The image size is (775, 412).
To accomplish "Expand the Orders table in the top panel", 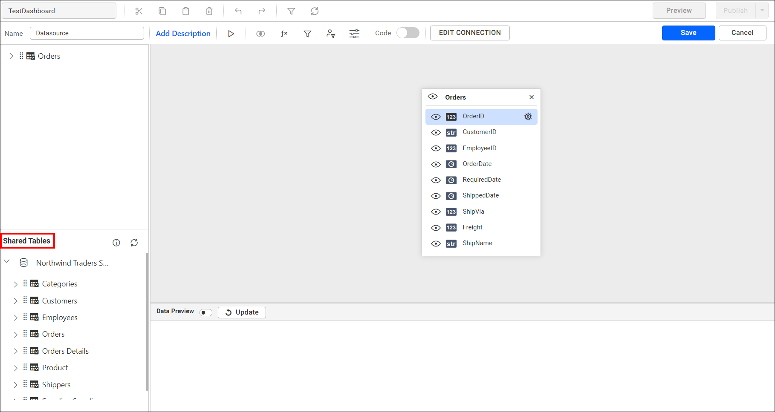I will tap(12, 56).
